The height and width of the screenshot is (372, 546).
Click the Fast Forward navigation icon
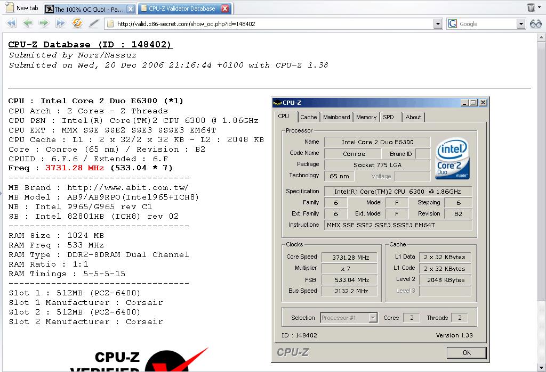click(x=60, y=23)
